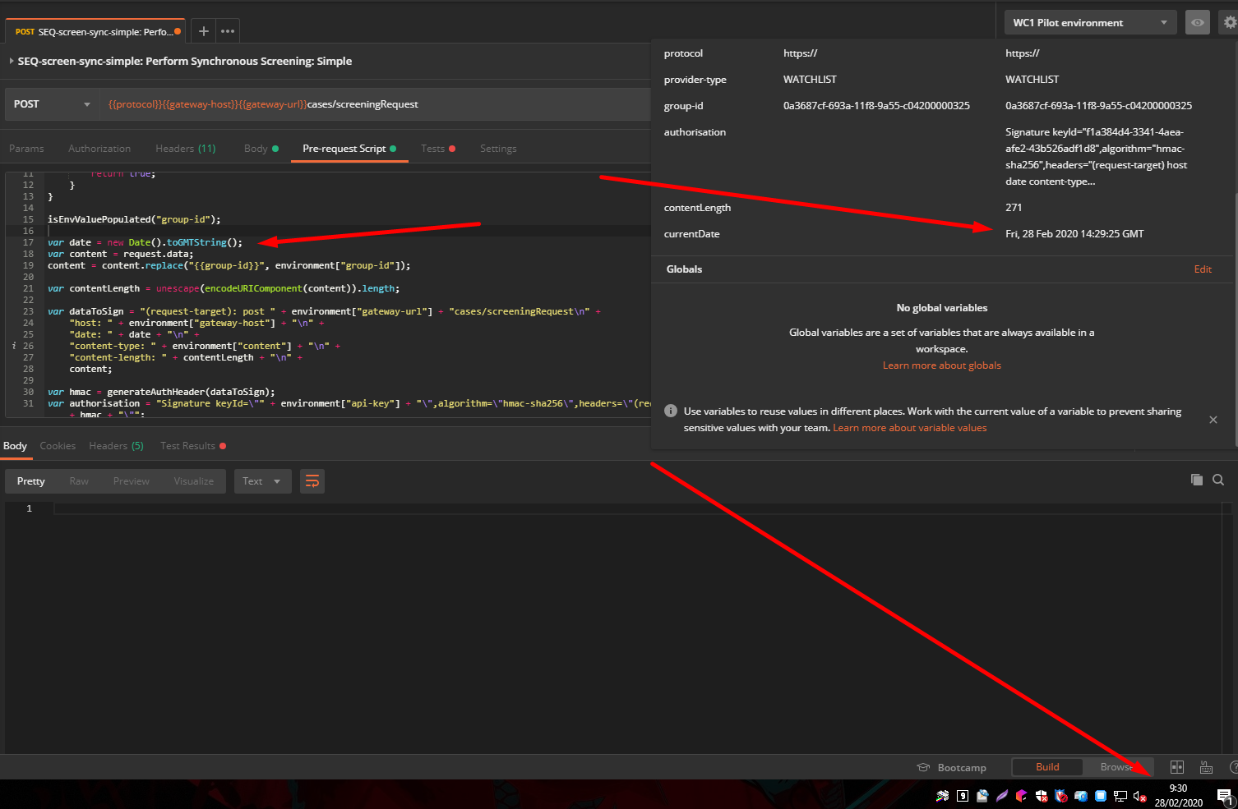The width and height of the screenshot is (1238, 809).
Task: Open network icon in system tray
Action: [1120, 796]
